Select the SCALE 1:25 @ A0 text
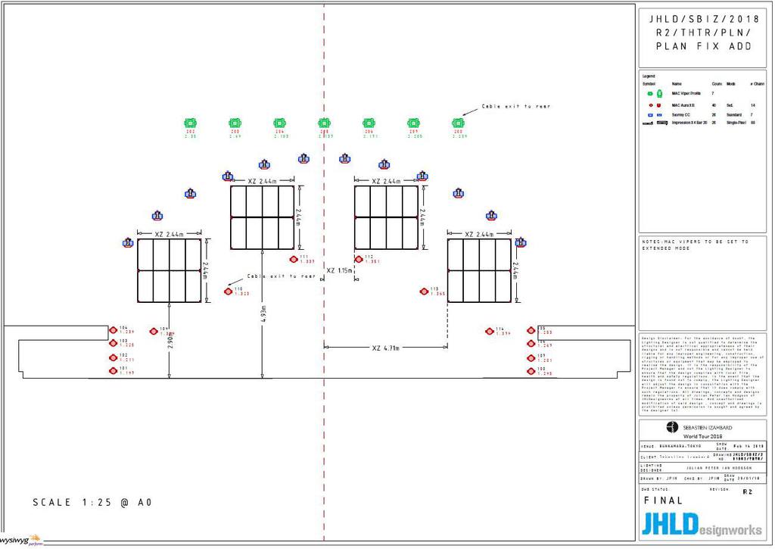The width and height of the screenshot is (775, 549). [x=92, y=502]
